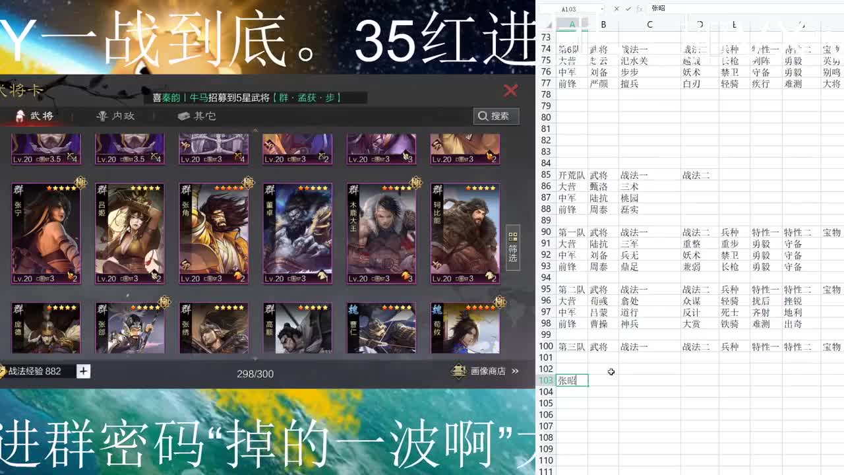Click cell 妖术 in row 92
This screenshot has width=844, height=475.
[700, 255]
